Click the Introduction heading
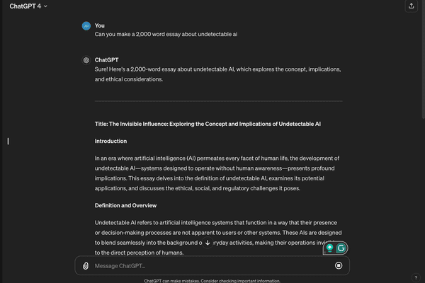Viewport: 425px width, 283px height. 111,141
